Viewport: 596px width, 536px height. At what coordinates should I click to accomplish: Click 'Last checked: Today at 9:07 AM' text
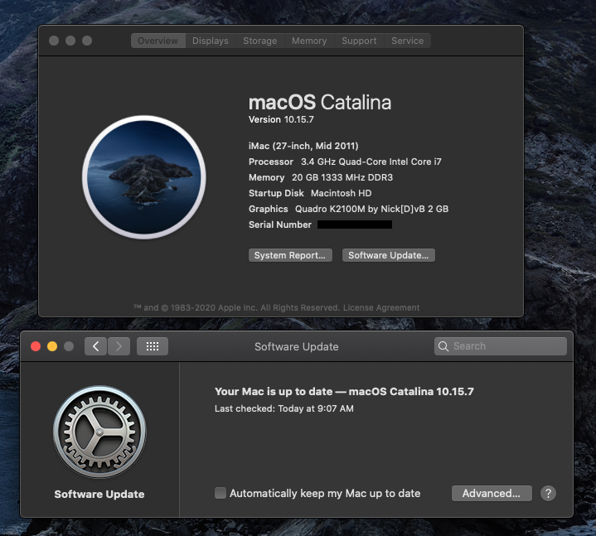pos(284,408)
